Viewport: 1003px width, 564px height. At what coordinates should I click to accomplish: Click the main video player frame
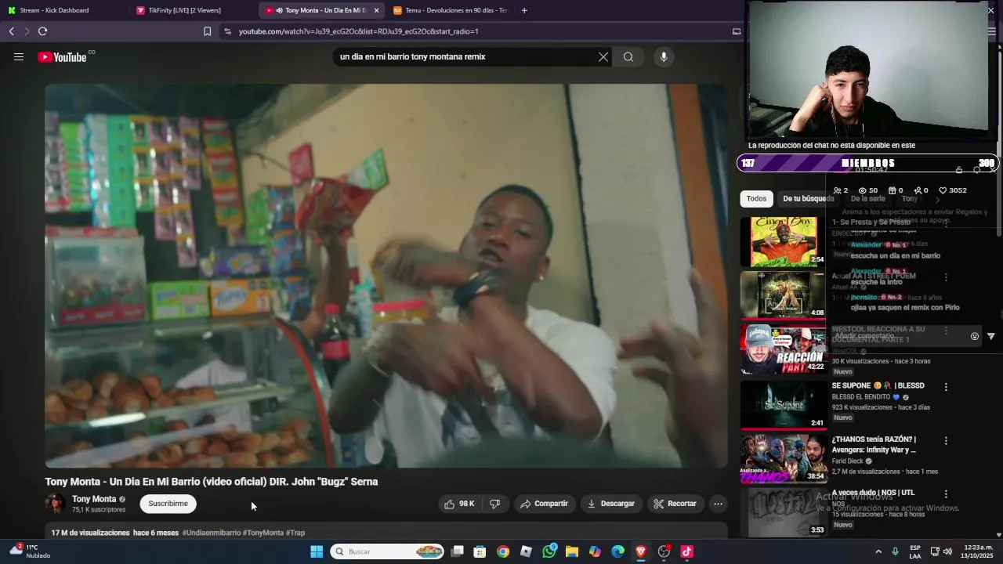click(x=386, y=276)
